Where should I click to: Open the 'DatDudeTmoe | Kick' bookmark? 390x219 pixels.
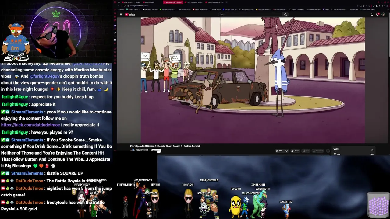pyautogui.click(x=167, y=9)
